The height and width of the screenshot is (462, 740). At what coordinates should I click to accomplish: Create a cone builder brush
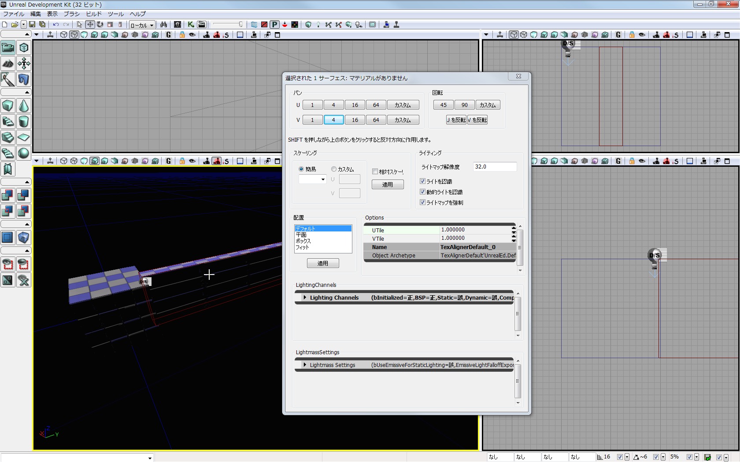tap(24, 106)
